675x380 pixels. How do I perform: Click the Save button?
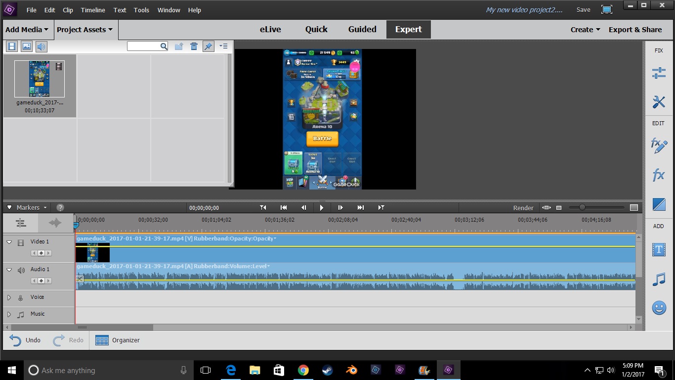(583, 10)
